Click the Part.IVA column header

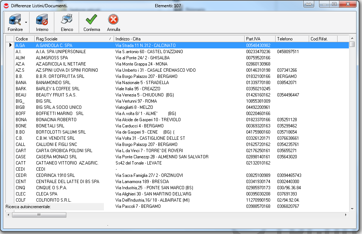pyautogui.click(x=259, y=39)
